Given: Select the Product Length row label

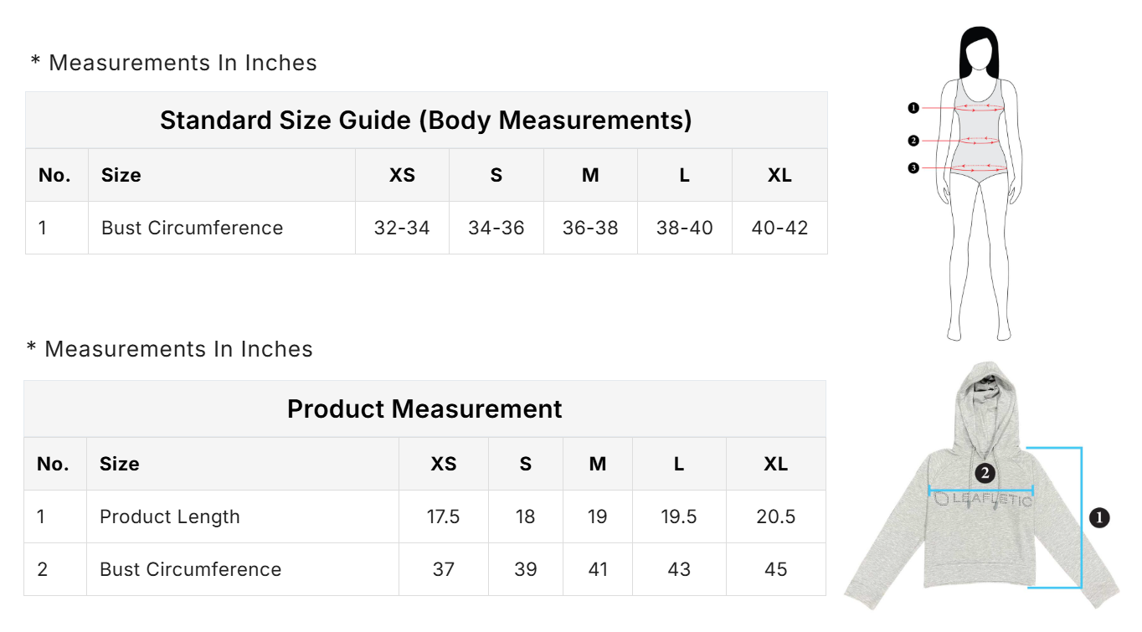Looking at the screenshot, I should point(170,517).
